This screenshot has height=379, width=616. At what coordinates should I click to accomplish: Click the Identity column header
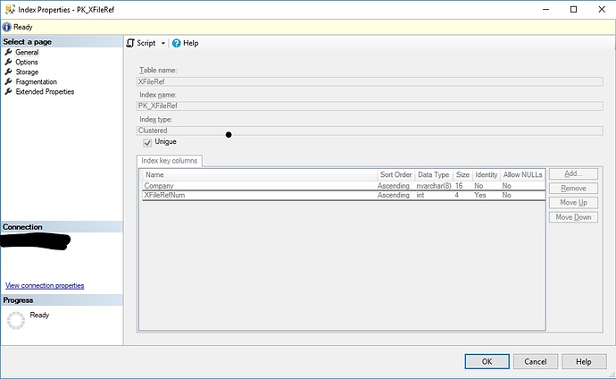(486, 174)
